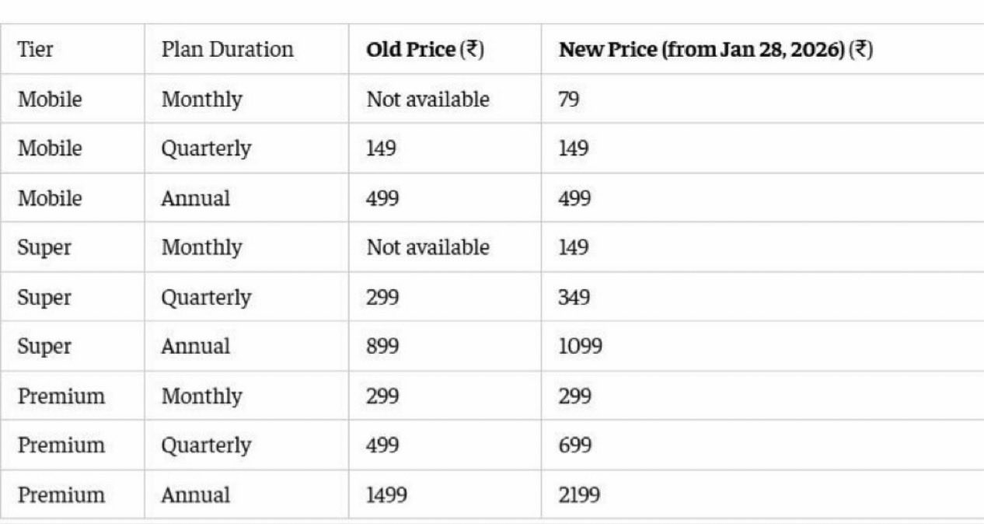Click the Premium tier cell beside Monthly

(x=61, y=396)
